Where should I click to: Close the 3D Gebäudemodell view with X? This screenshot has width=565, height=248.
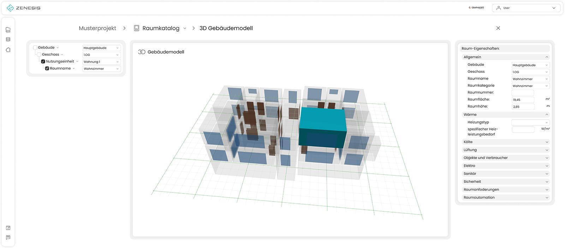(498, 28)
